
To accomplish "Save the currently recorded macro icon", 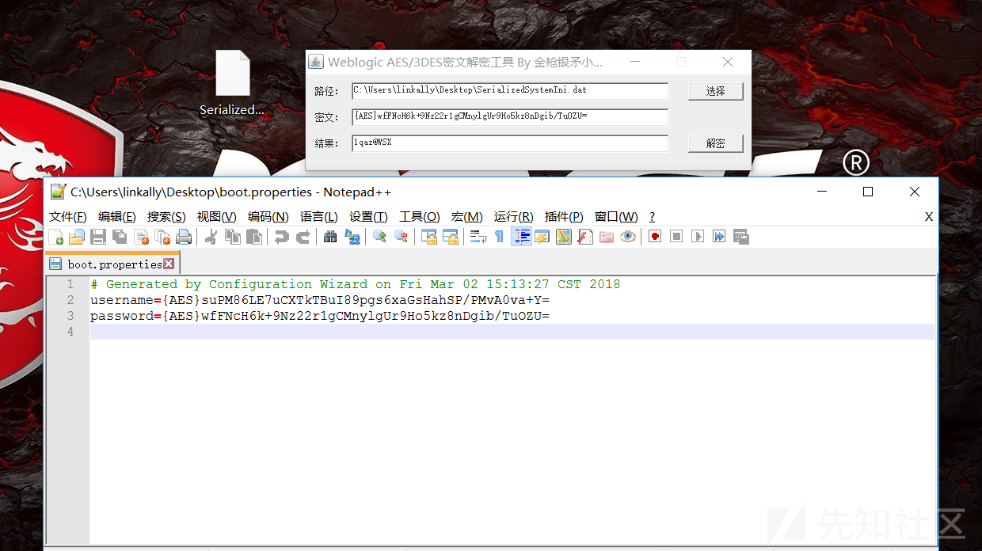I will [x=741, y=237].
